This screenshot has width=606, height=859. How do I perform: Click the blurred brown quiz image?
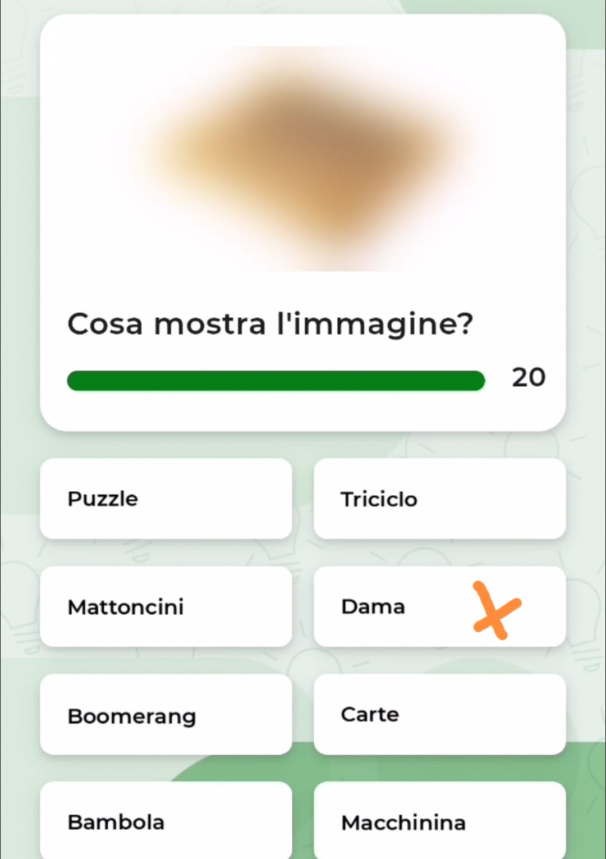pyautogui.click(x=303, y=158)
